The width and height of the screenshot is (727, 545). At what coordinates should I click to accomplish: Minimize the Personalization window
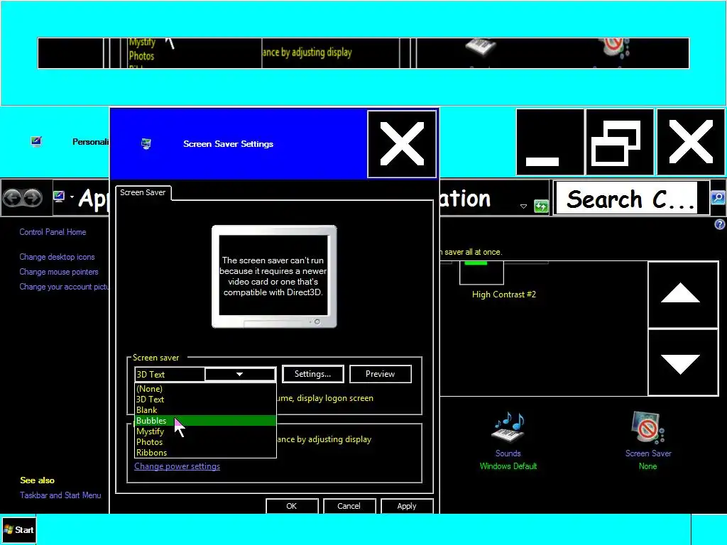coord(550,142)
